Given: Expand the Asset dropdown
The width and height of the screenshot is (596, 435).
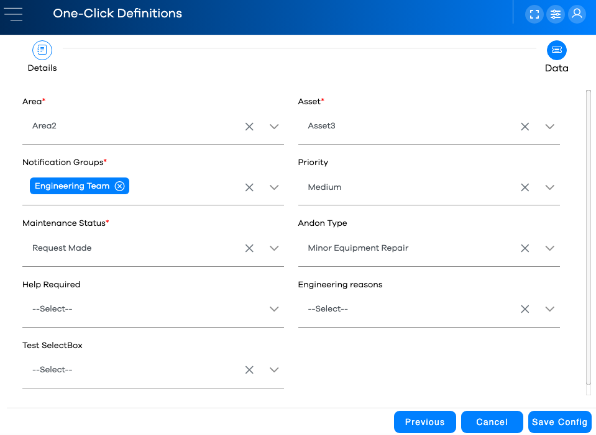Looking at the screenshot, I should coord(549,127).
